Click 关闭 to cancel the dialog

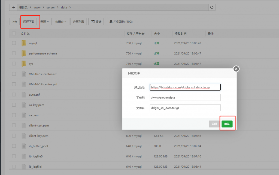[214, 124]
